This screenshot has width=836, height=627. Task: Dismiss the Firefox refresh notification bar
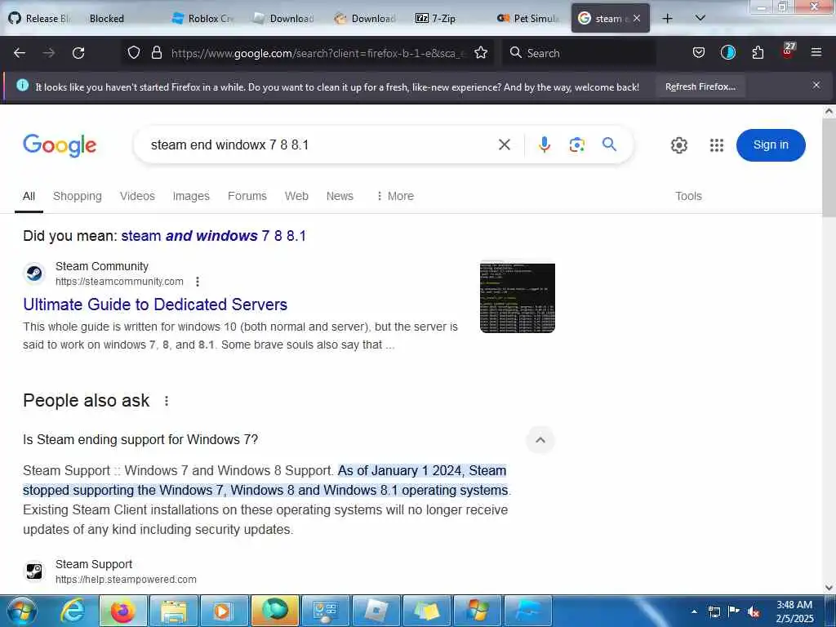coord(816,85)
